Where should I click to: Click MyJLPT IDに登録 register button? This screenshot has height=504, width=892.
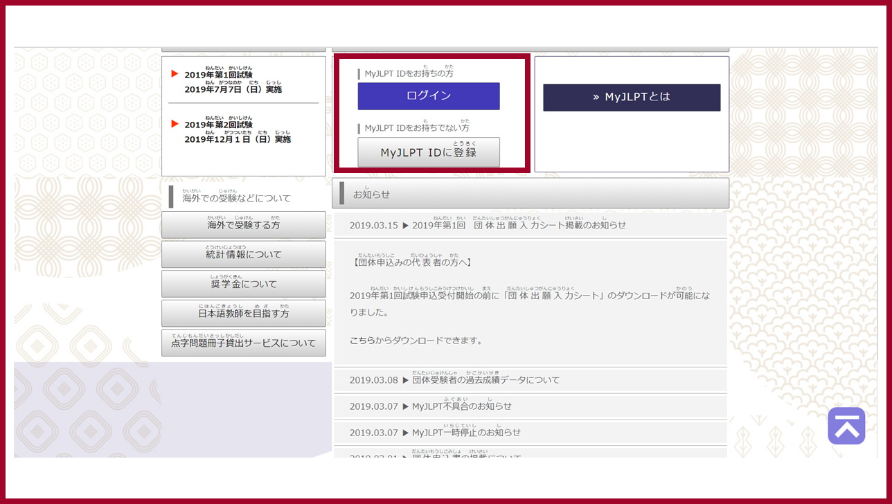[429, 152]
